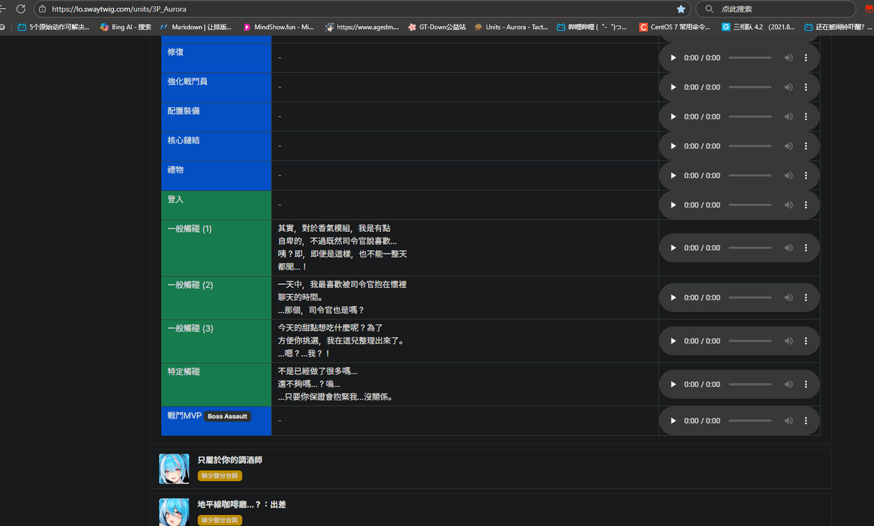Open more options on 禮物 audio player
Image resolution: width=874 pixels, height=526 pixels.
[x=806, y=176]
